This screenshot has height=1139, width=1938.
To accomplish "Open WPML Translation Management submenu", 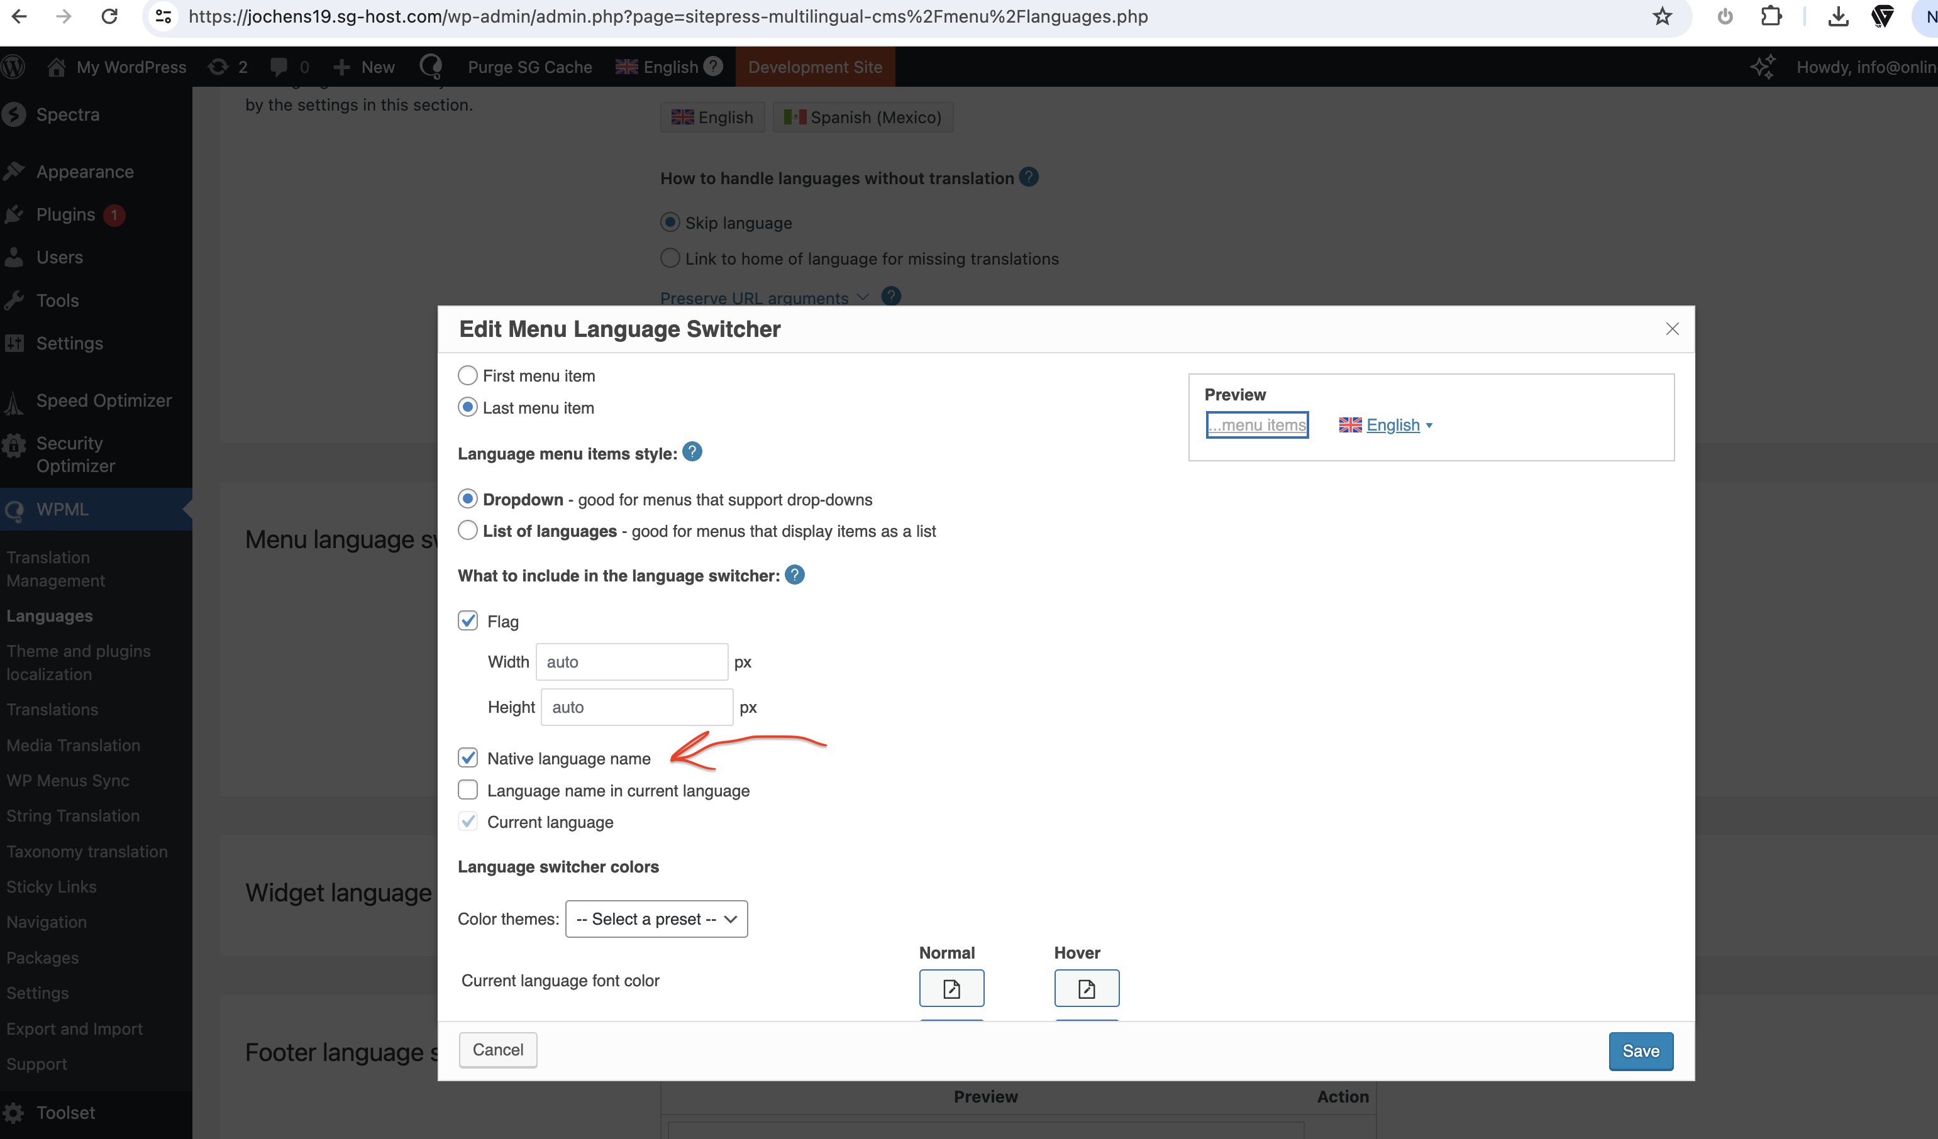I will pyautogui.click(x=55, y=569).
